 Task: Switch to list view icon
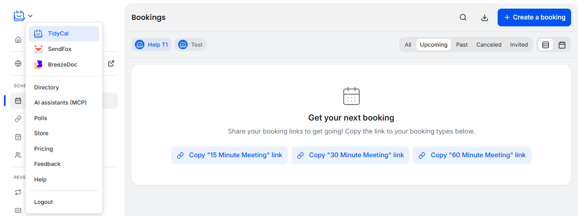coord(546,45)
